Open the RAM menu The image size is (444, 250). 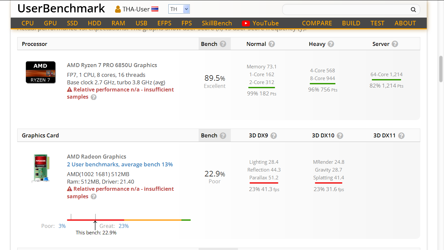(x=118, y=23)
